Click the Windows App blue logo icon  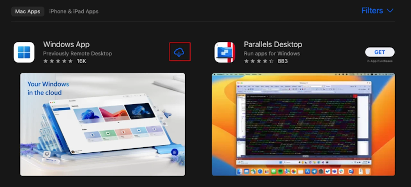tap(24, 52)
